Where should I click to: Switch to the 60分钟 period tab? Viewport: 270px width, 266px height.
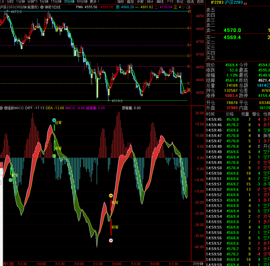tap(82, 2)
